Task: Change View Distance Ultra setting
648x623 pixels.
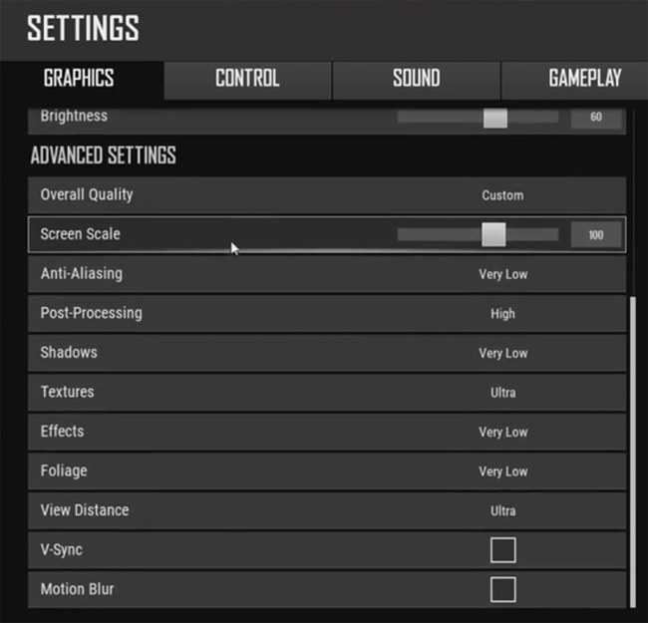Action: (x=502, y=510)
